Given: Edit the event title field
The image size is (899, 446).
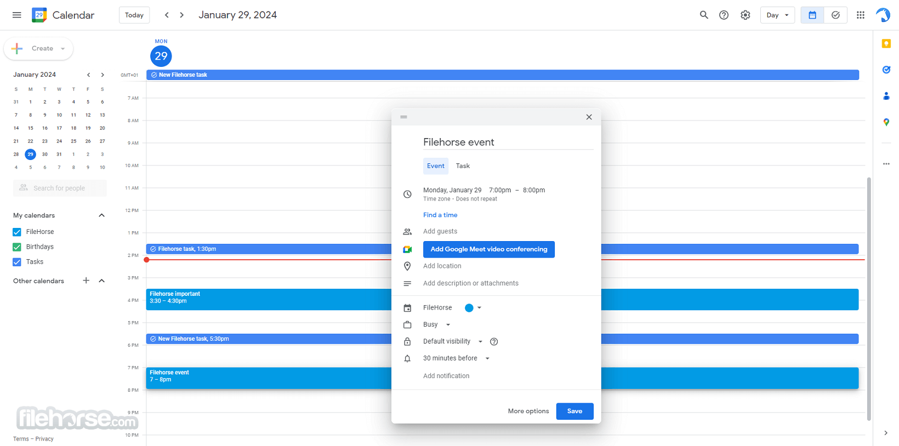Looking at the screenshot, I should [x=508, y=142].
